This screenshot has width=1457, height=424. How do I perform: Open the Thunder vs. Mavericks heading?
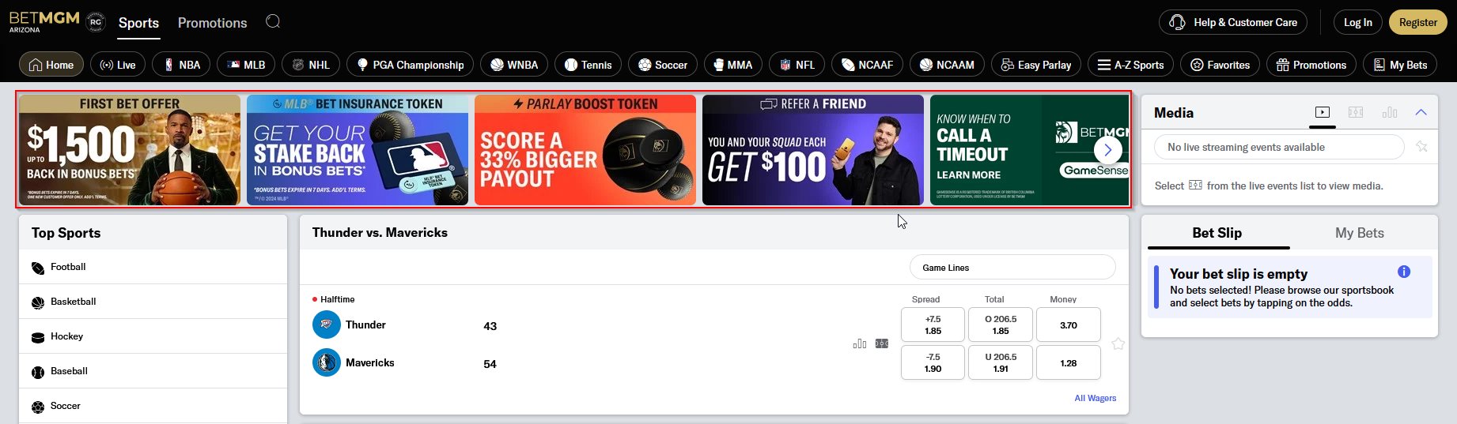coord(380,232)
